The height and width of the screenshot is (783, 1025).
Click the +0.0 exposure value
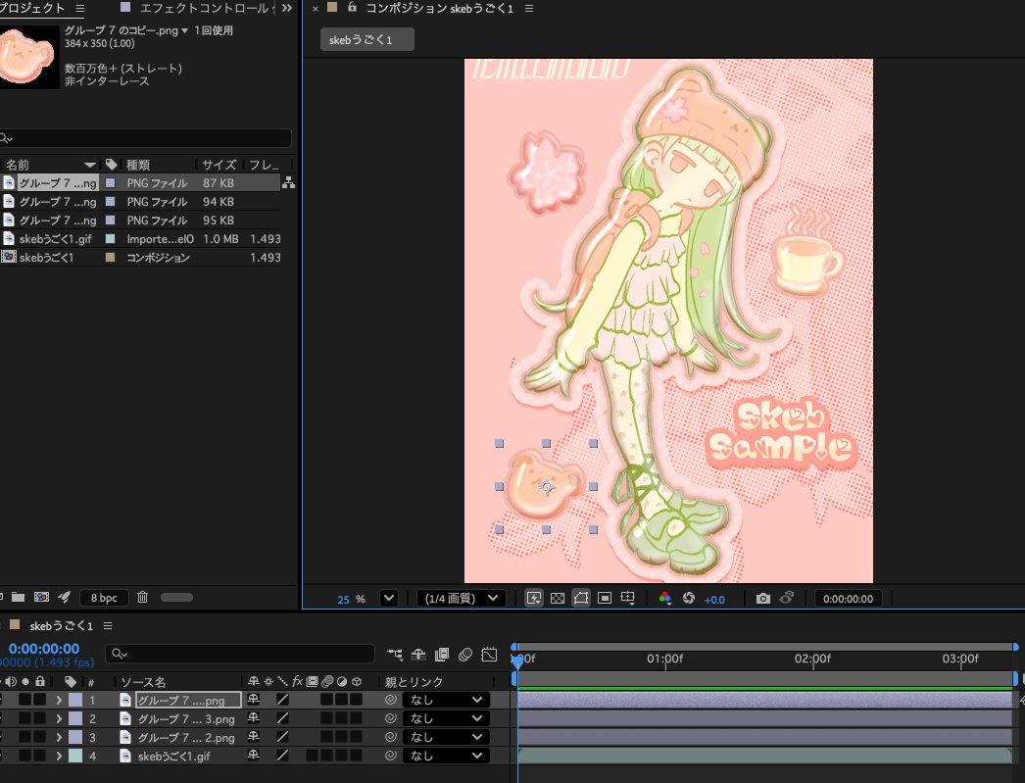[x=714, y=600]
